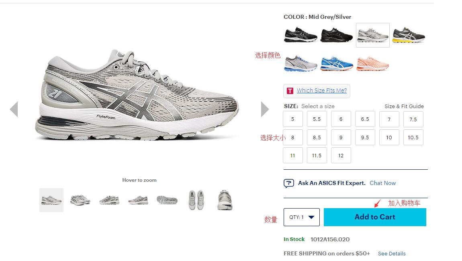View the top-down pair of shoes thumbnail
Viewport: 462px width, 261px height.
click(196, 200)
